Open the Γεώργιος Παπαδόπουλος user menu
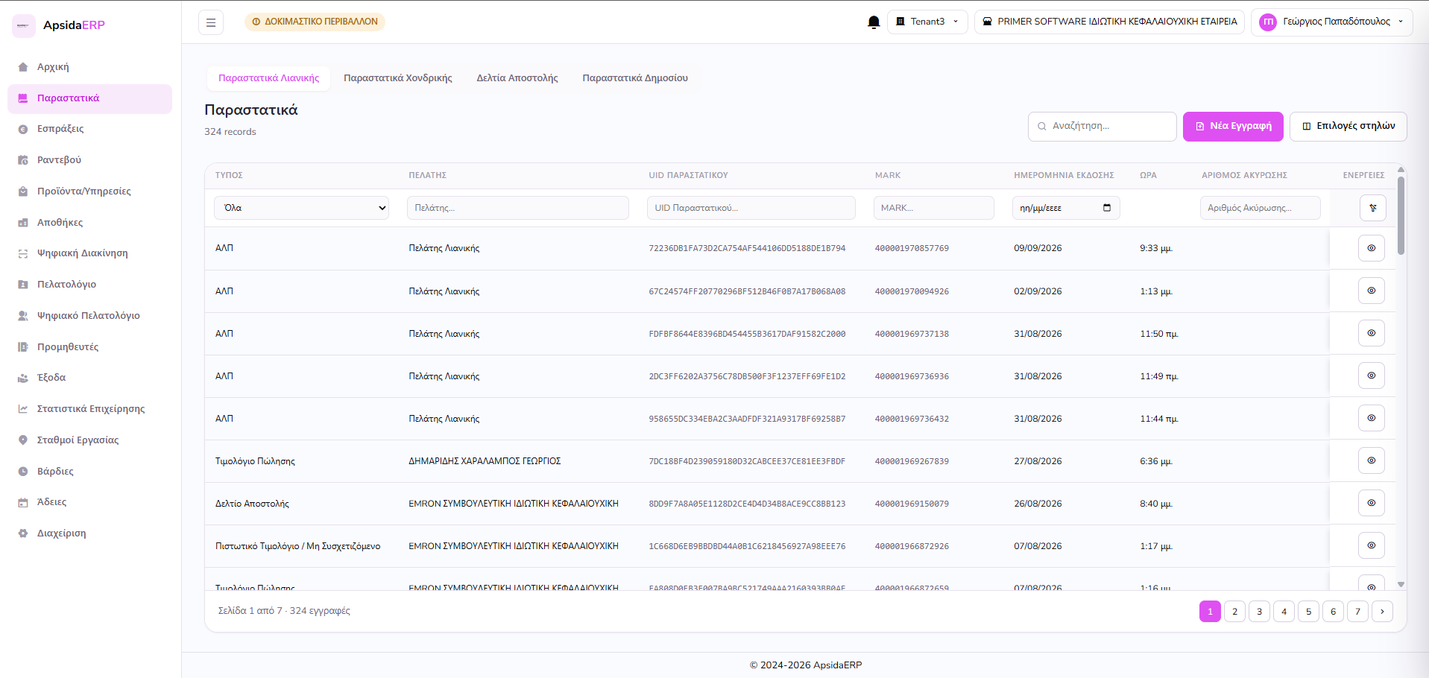1429x678 pixels. click(x=1331, y=22)
